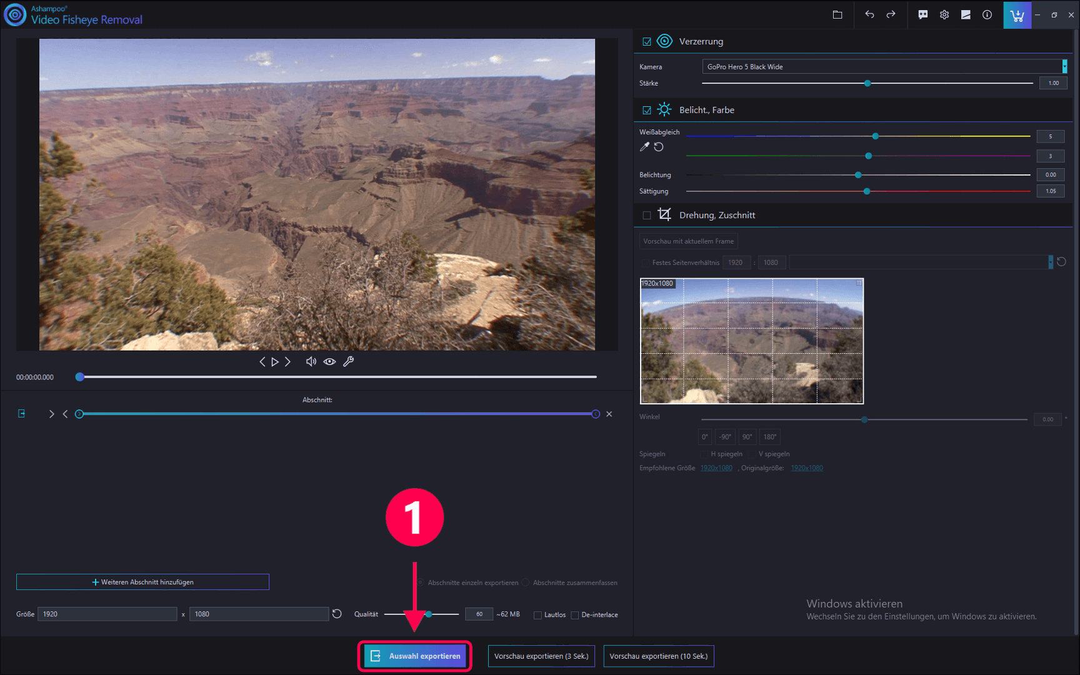The height and width of the screenshot is (675, 1080).
Task: Reset white balance
Action: 659,147
